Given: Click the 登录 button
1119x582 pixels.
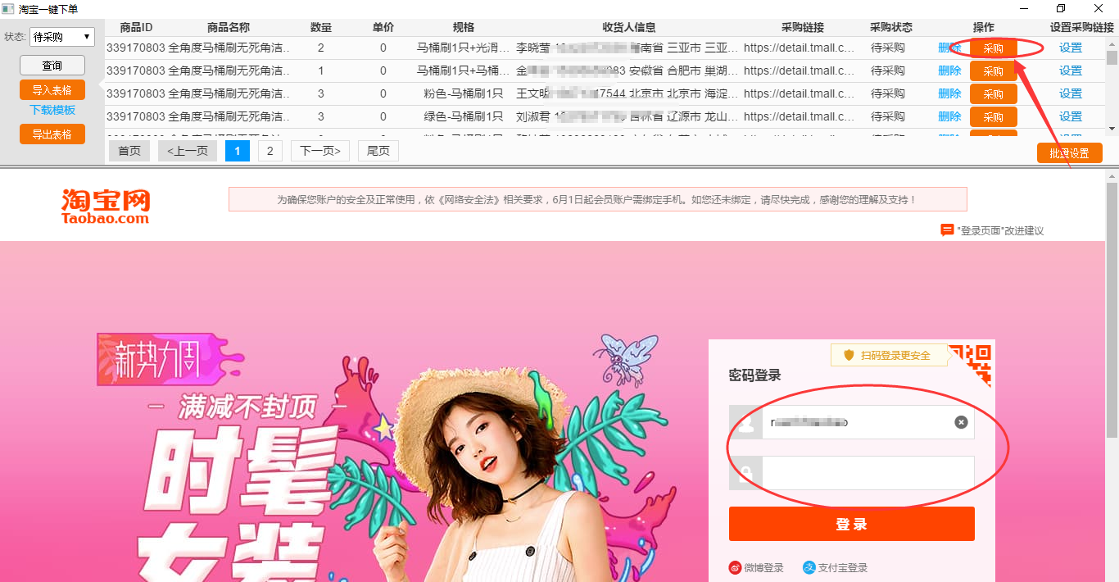Looking at the screenshot, I should [852, 524].
